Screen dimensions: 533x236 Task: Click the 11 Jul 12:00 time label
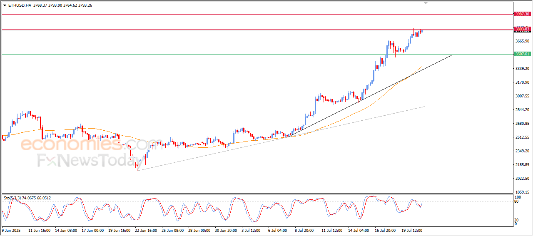(x=332, y=230)
